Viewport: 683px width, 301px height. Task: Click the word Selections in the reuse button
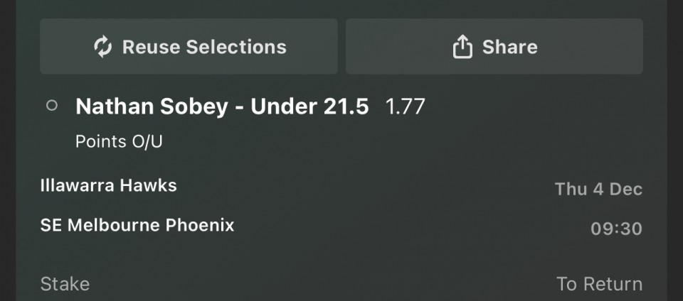[235, 47]
